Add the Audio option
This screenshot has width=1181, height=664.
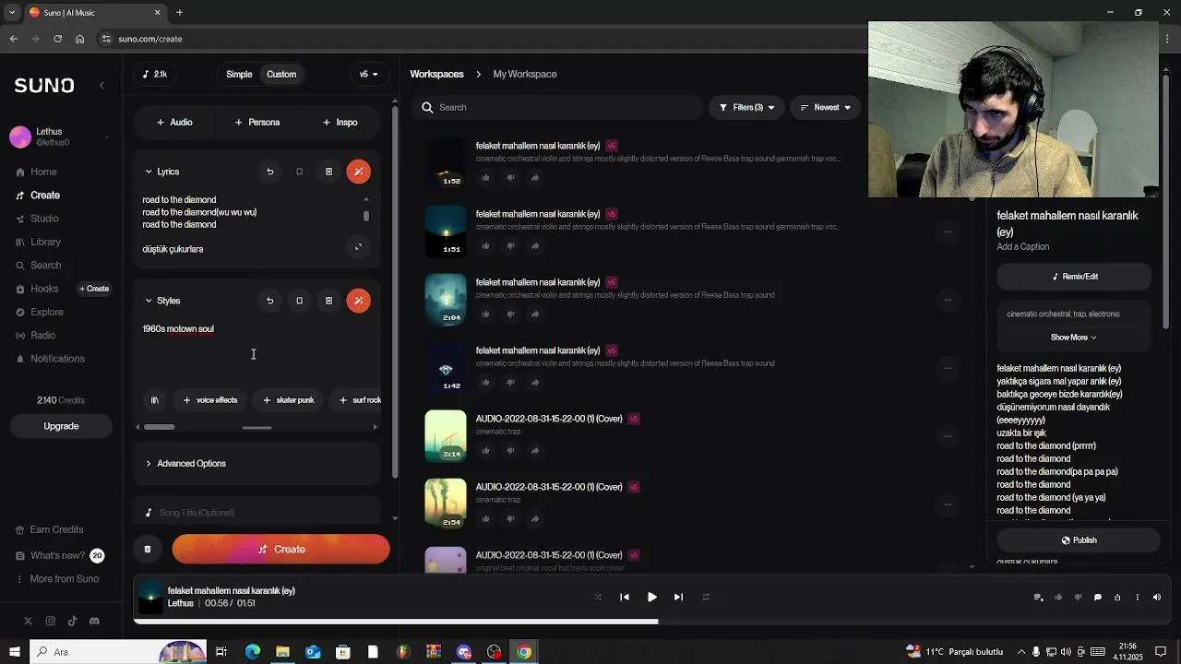(174, 122)
